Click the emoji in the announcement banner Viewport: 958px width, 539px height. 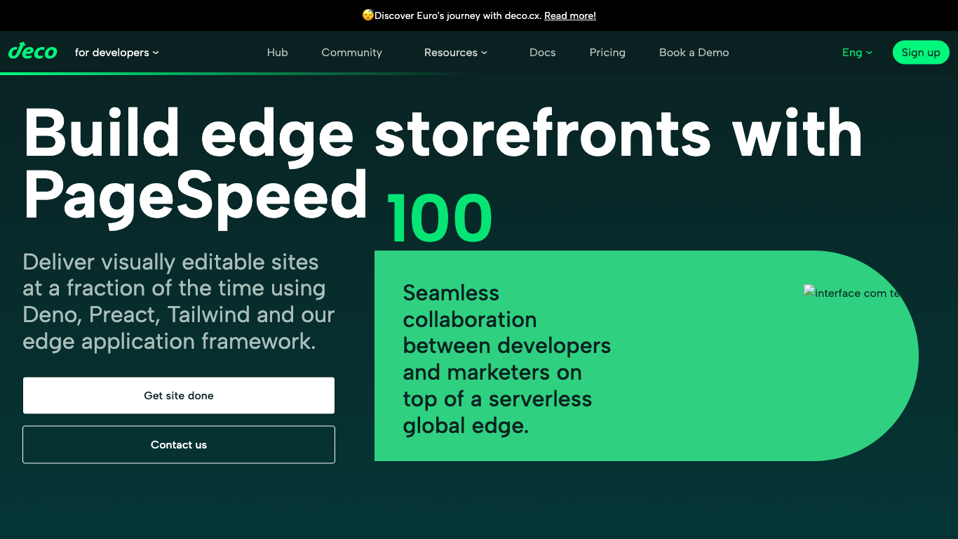[x=368, y=15]
